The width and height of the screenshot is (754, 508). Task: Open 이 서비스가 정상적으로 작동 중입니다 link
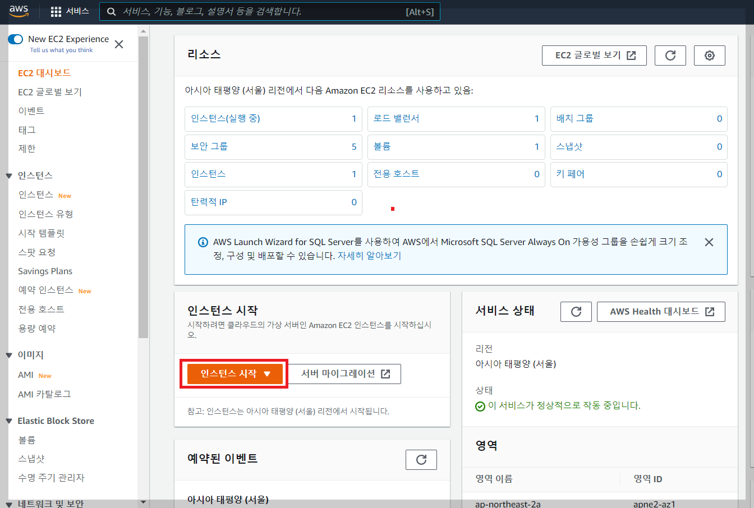click(564, 405)
